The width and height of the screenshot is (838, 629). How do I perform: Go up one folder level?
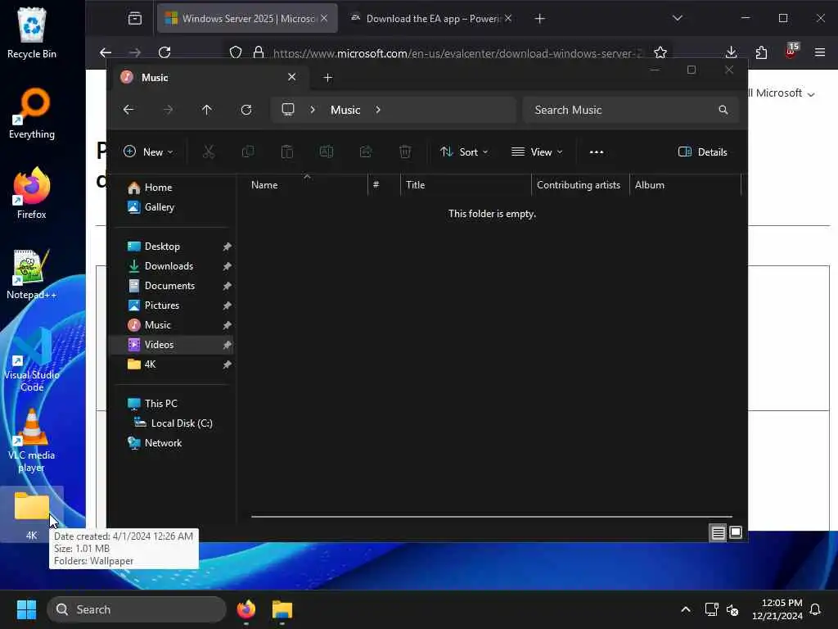pyautogui.click(x=207, y=110)
